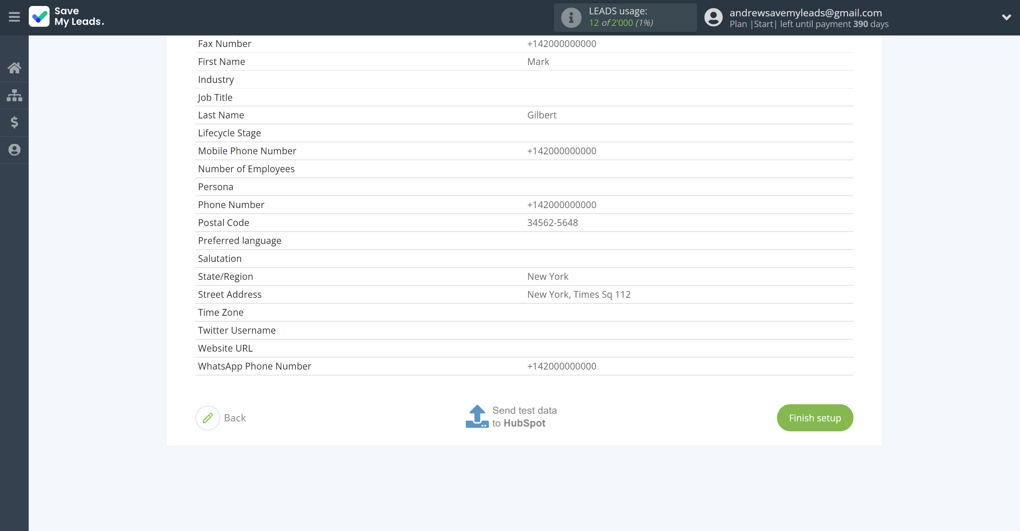
Task: Open billing dollar icon in sidebar
Action: point(14,122)
